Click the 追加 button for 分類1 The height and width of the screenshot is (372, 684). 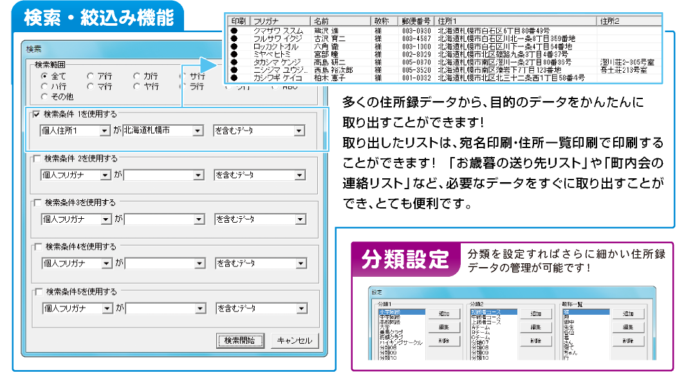(x=443, y=313)
